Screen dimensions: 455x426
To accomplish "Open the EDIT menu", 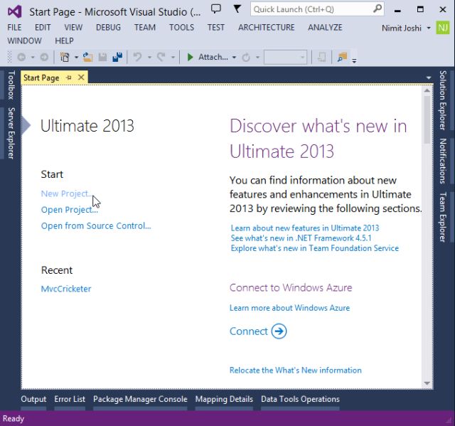I will (x=43, y=27).
